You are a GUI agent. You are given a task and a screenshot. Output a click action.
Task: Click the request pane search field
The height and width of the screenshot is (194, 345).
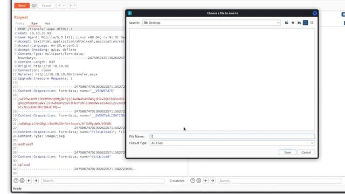[x=102, y=181]
